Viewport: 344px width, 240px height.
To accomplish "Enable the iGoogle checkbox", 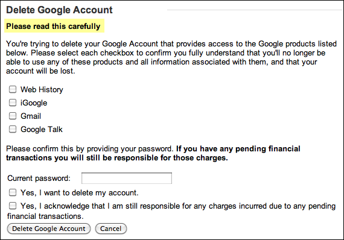I will point(13,103).
